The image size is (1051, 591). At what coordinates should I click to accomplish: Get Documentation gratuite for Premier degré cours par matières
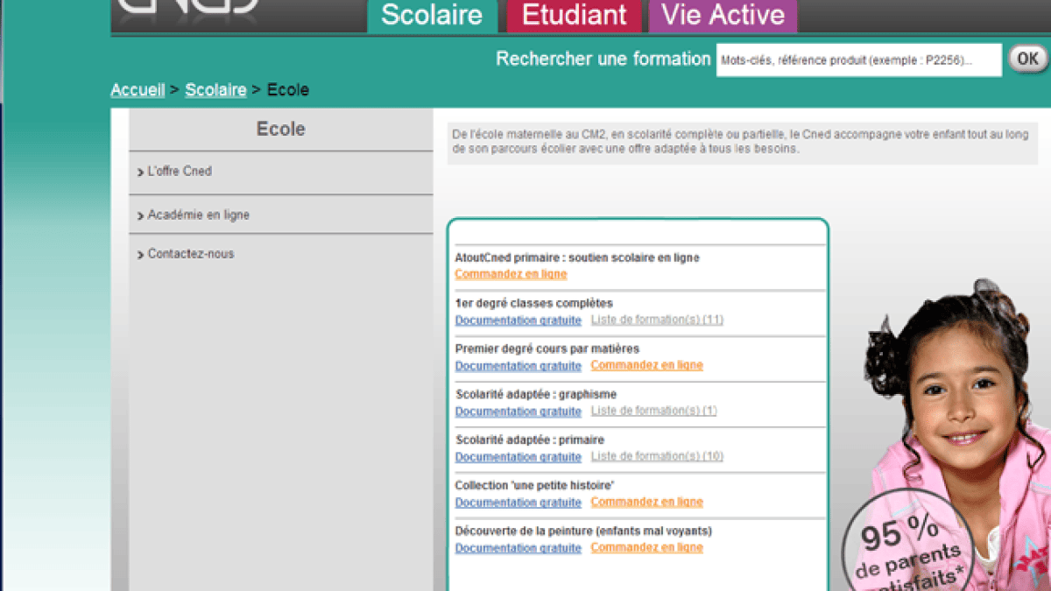518,365
